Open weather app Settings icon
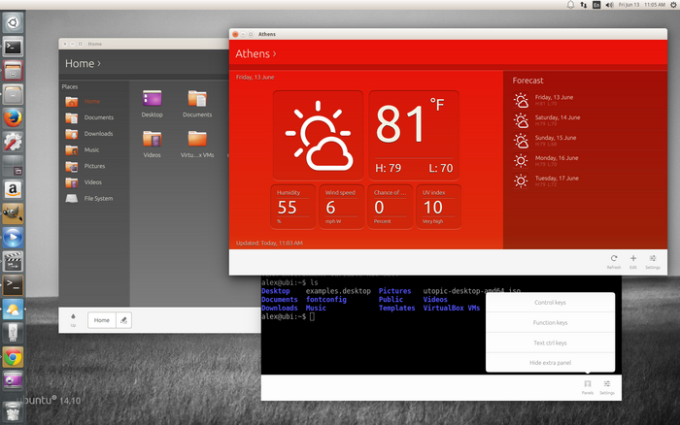Screen dimensions: 680x425 (653, 259)
